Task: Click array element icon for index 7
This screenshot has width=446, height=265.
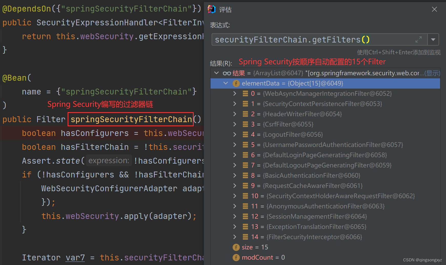Action: point(245,165)
